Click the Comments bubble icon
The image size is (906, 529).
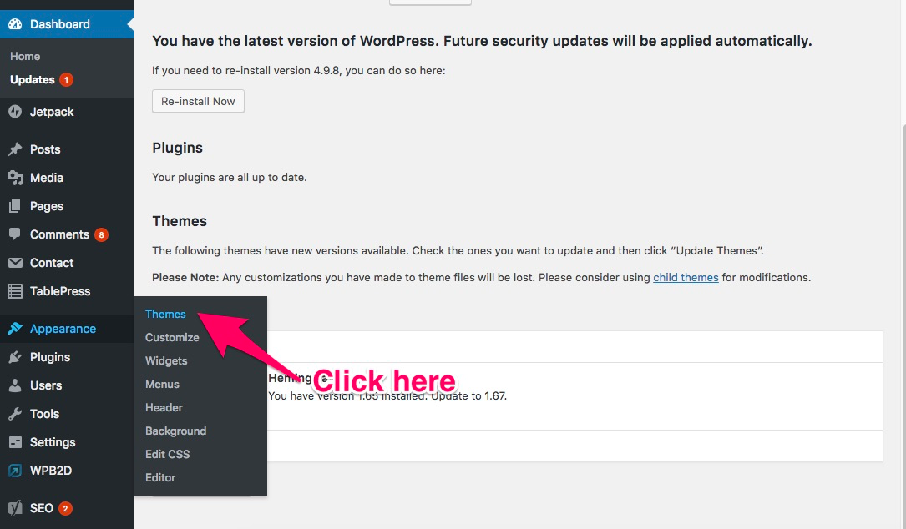(x=15, y=234)
